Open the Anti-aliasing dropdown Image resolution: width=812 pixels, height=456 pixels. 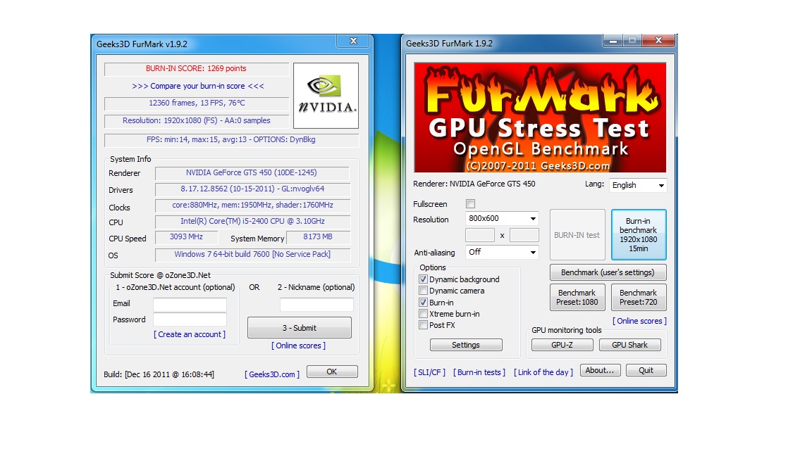[502, 253]
